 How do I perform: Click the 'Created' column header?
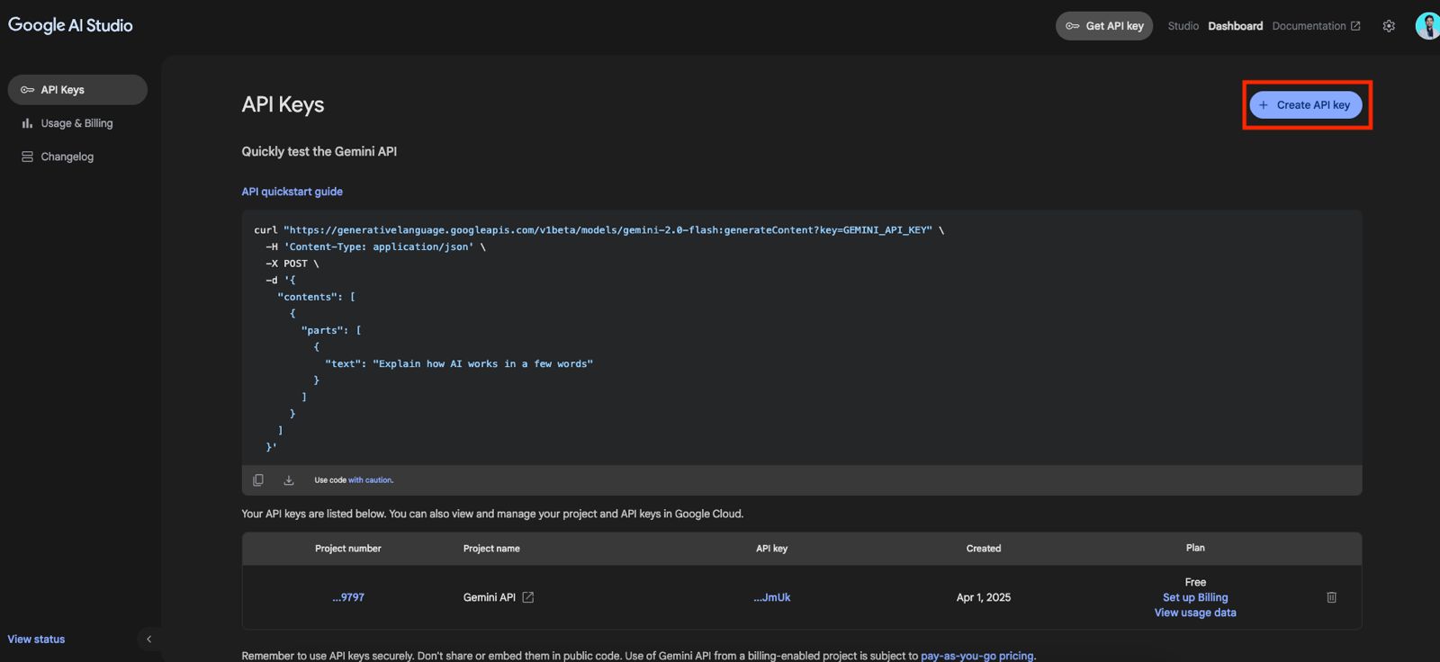coord(984,549)
